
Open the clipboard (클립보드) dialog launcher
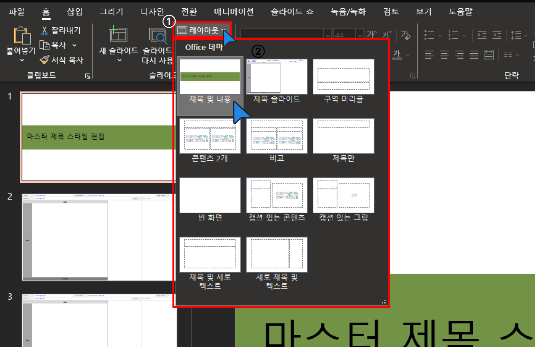coord(88,76)
